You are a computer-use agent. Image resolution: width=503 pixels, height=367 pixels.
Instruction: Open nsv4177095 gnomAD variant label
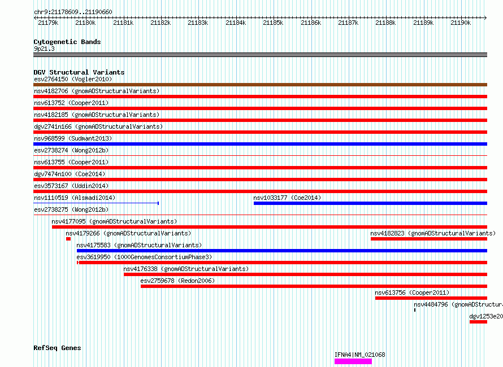point(114,221)
